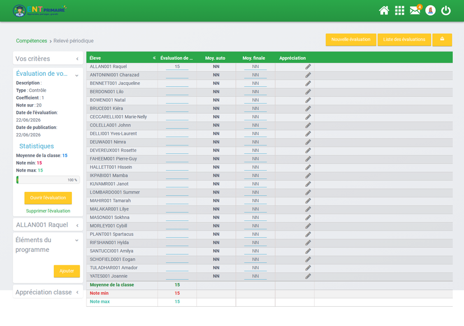Edit appreciation pencil for YATES001 Joannie

click(x=308, y=276)
